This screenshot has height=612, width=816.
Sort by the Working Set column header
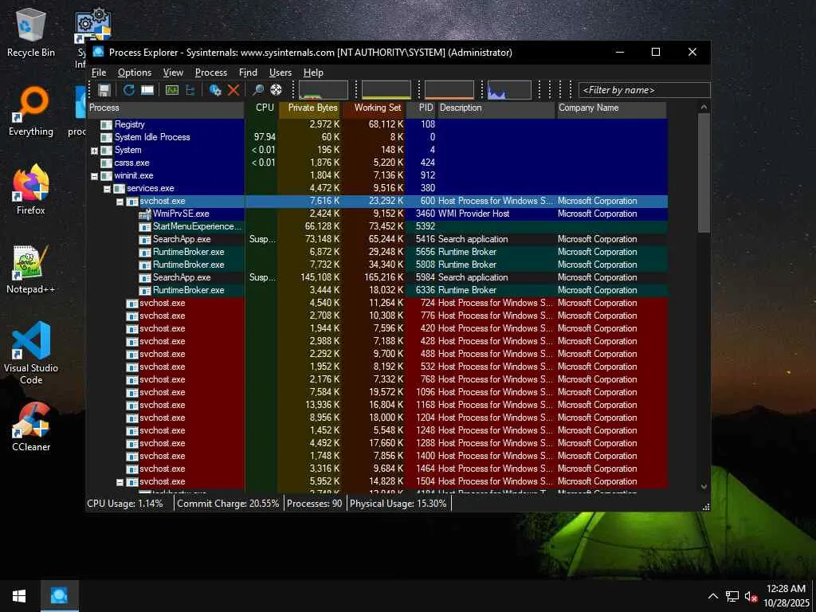(x=374, y=108)
